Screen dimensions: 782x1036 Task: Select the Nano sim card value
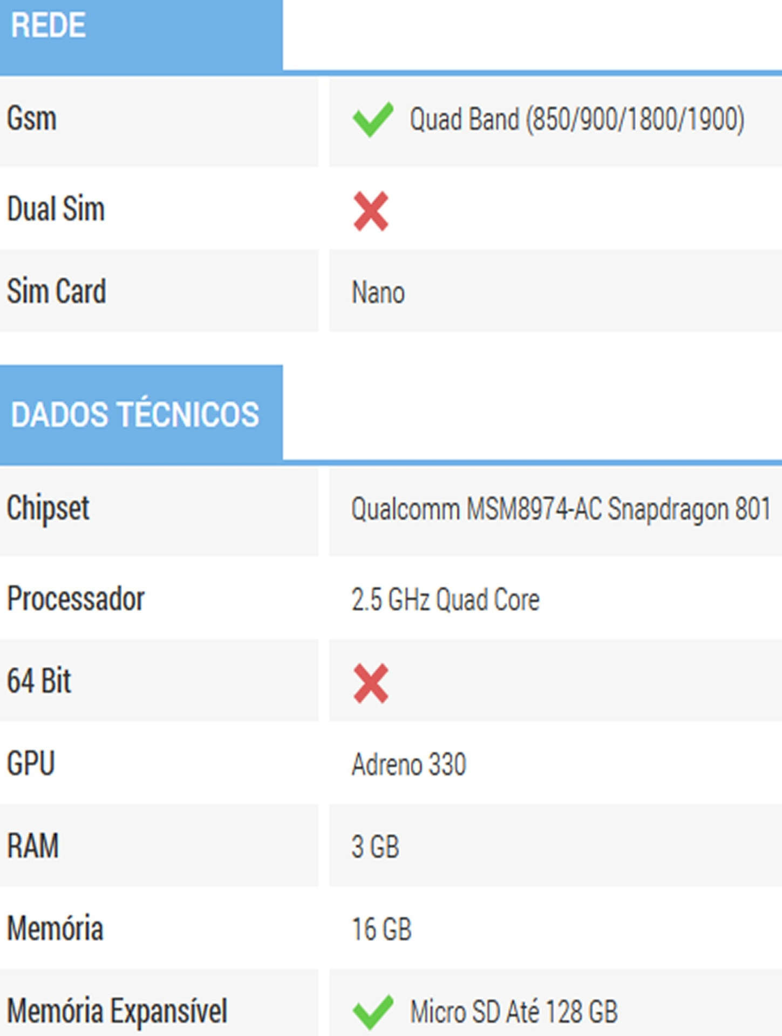(378, 293)
